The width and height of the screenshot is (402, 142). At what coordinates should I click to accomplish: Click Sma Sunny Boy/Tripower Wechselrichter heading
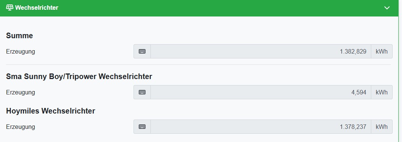pos(79,76)
